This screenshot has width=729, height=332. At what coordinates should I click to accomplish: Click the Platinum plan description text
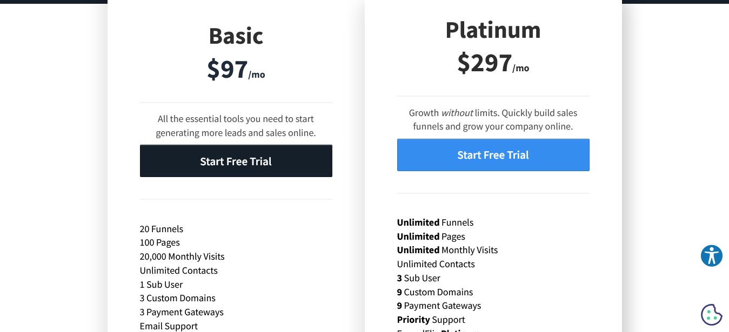tap(493, 119)
